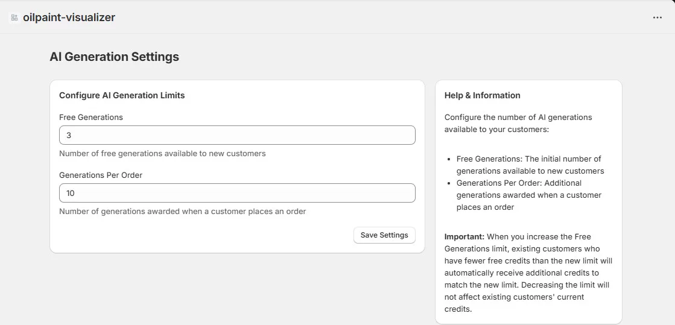This screenshot has height=325, width=675.
Task: Click the oilpaint-visualizer app icon
Action: 14,17
